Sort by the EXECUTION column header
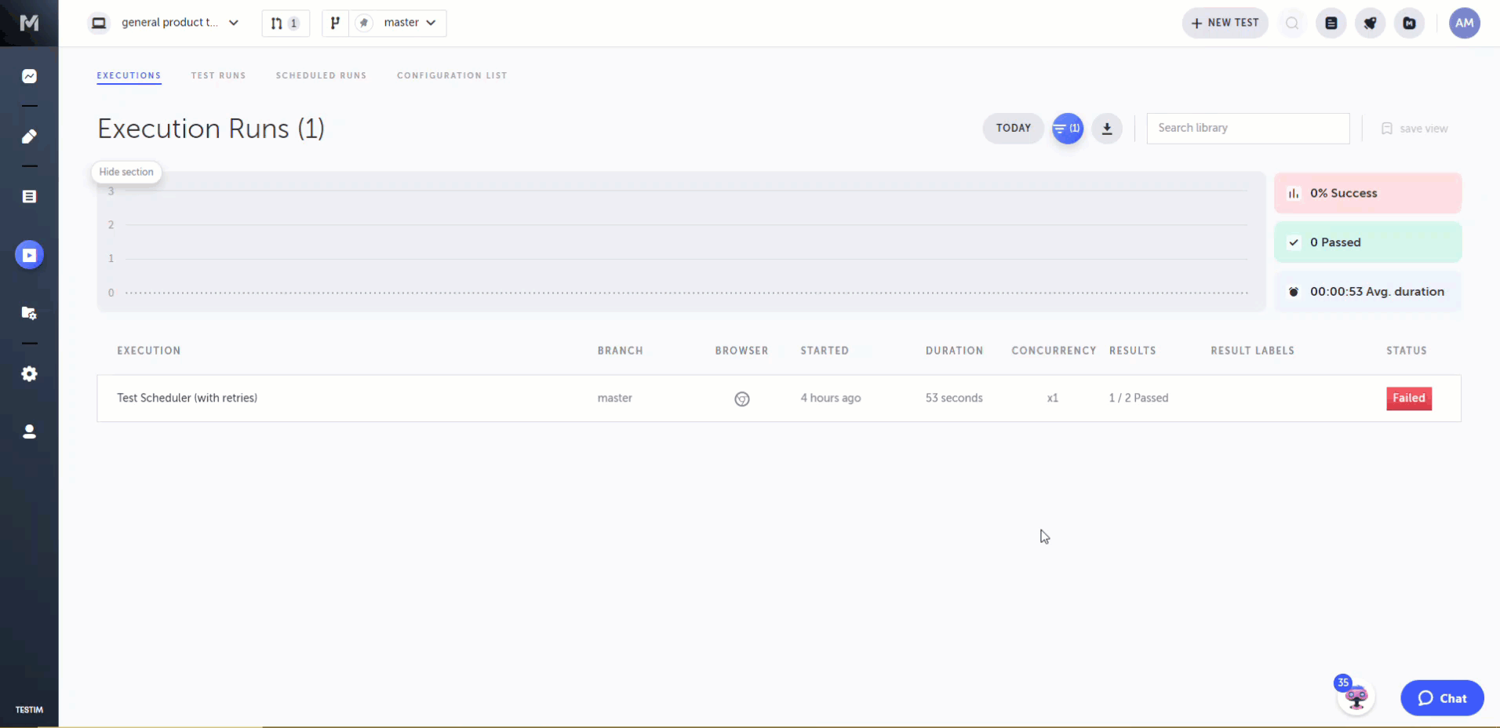Viewport: 1500px width, 728px height. tap(149, 351)
